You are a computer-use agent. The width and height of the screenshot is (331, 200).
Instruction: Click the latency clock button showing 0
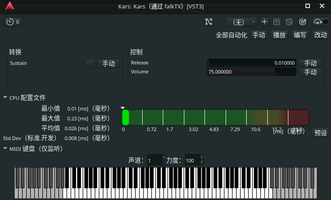click(13, 22)
